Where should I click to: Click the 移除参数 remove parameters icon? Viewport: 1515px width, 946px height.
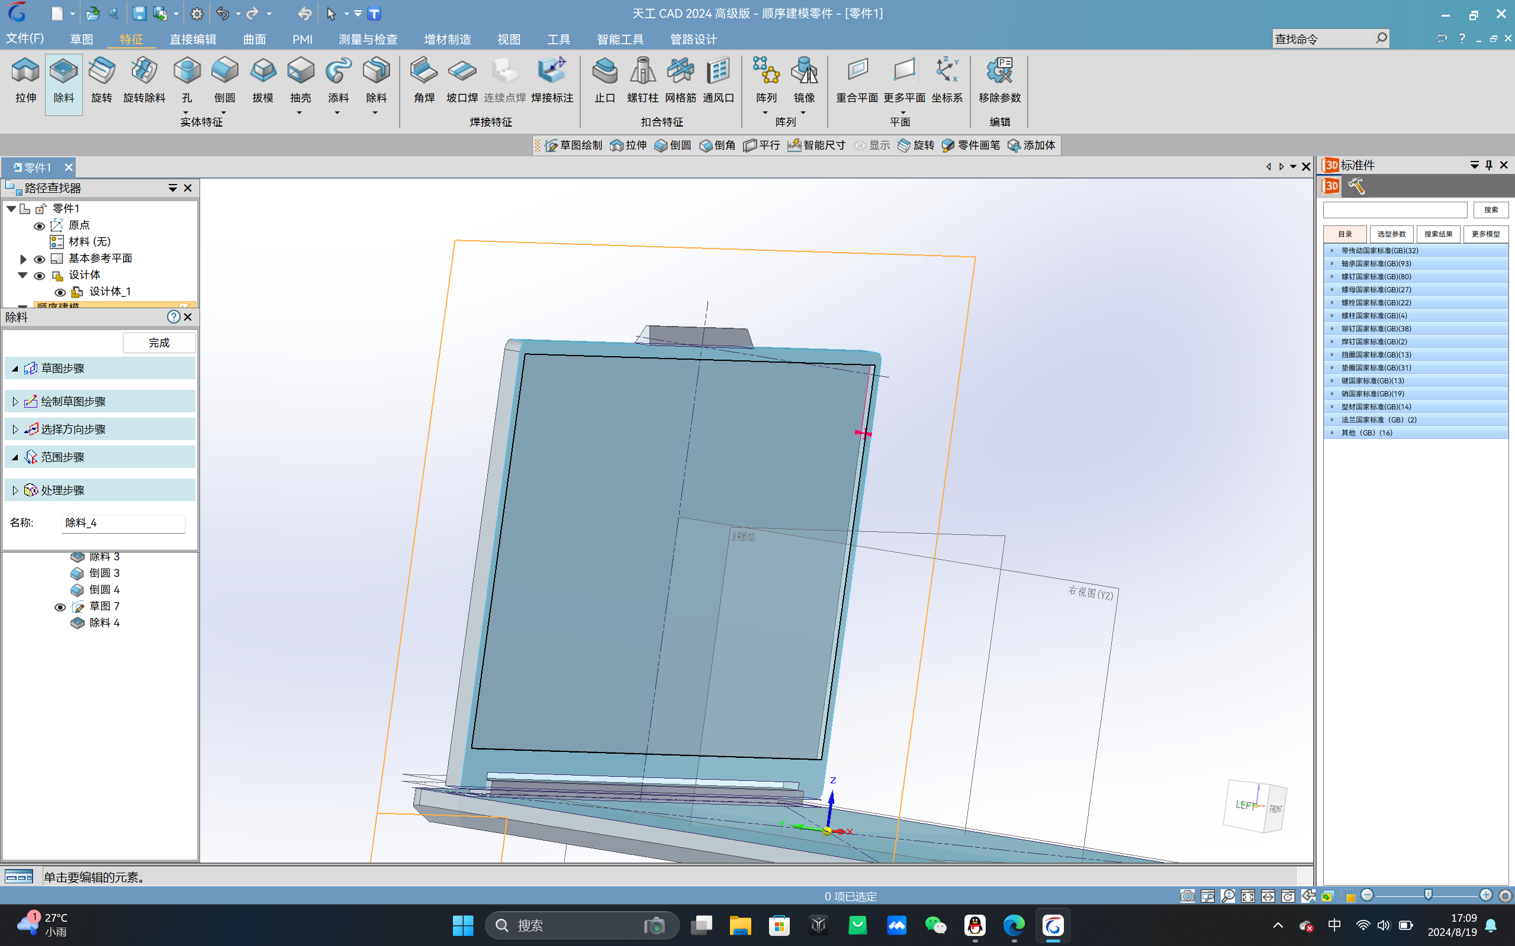click(x=1000, y=80)
